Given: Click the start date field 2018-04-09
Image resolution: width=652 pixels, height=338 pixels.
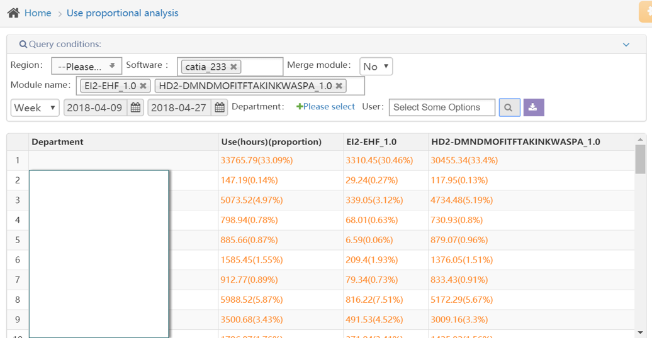Looking at the screenshot, I should tap(95, 108).
